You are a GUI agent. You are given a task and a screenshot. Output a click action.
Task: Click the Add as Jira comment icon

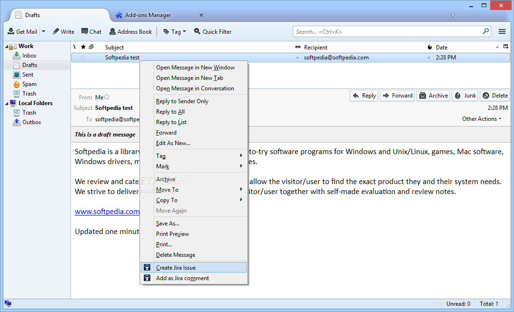pos(147,278)
